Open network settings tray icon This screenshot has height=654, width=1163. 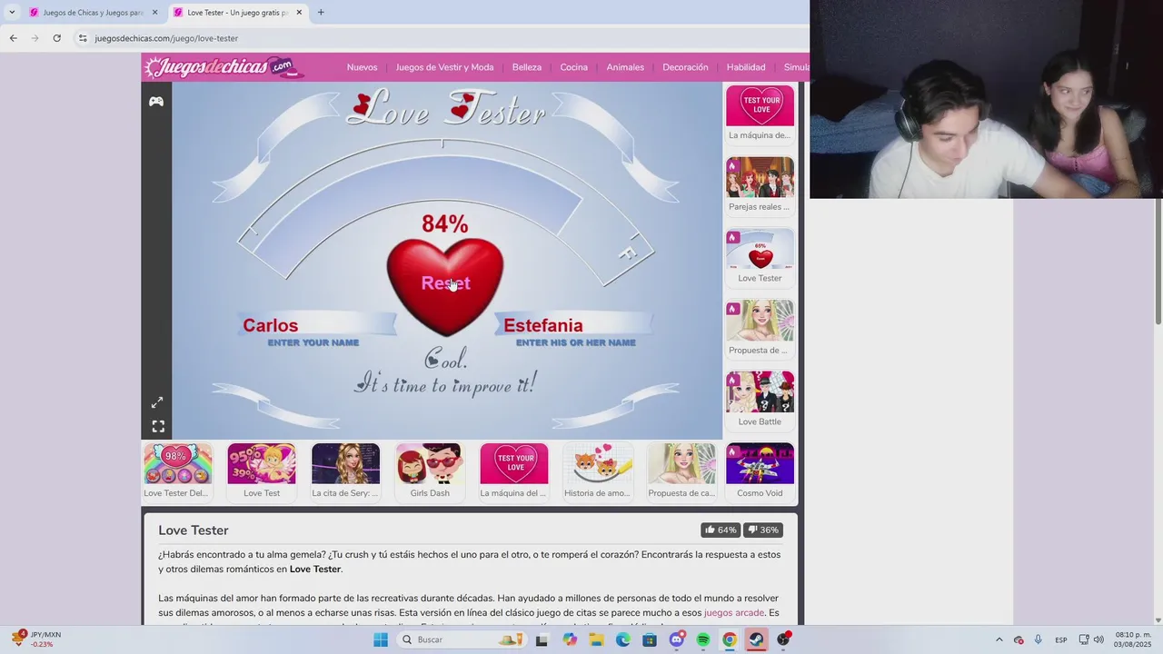pos(1084,639)
